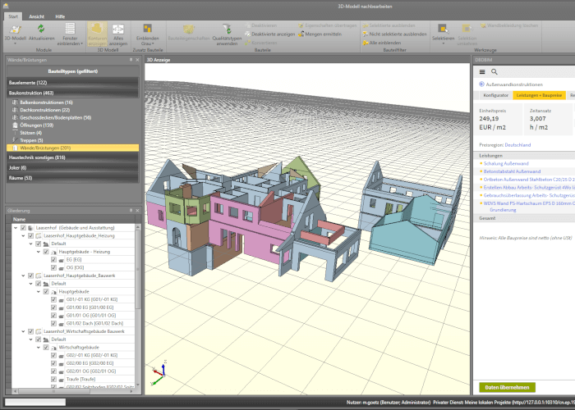Click Eigenschaften übertragen tool
575x410 pixels.
tap(328, 25)
